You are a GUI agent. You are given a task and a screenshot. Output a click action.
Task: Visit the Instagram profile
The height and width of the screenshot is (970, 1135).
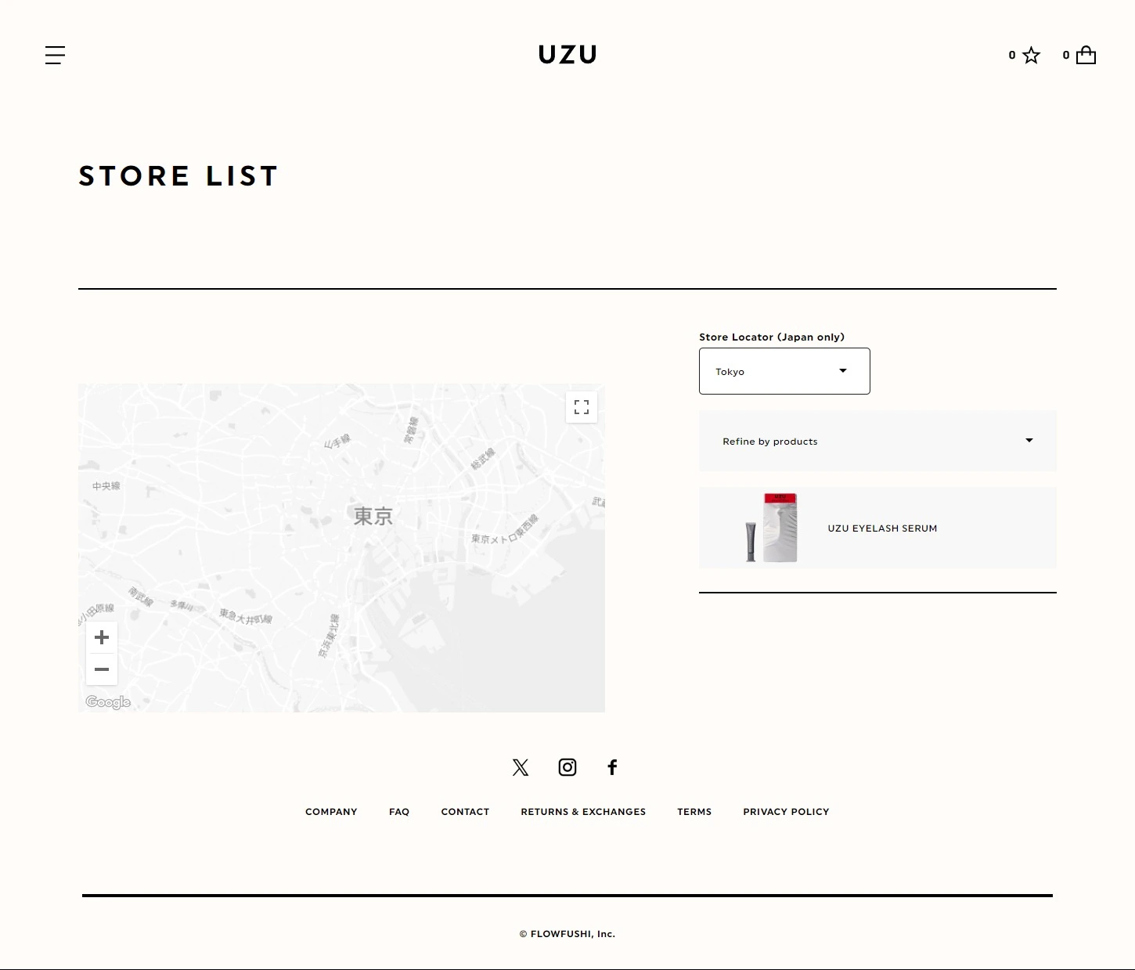pyautogui.click(x=567, y=767)
